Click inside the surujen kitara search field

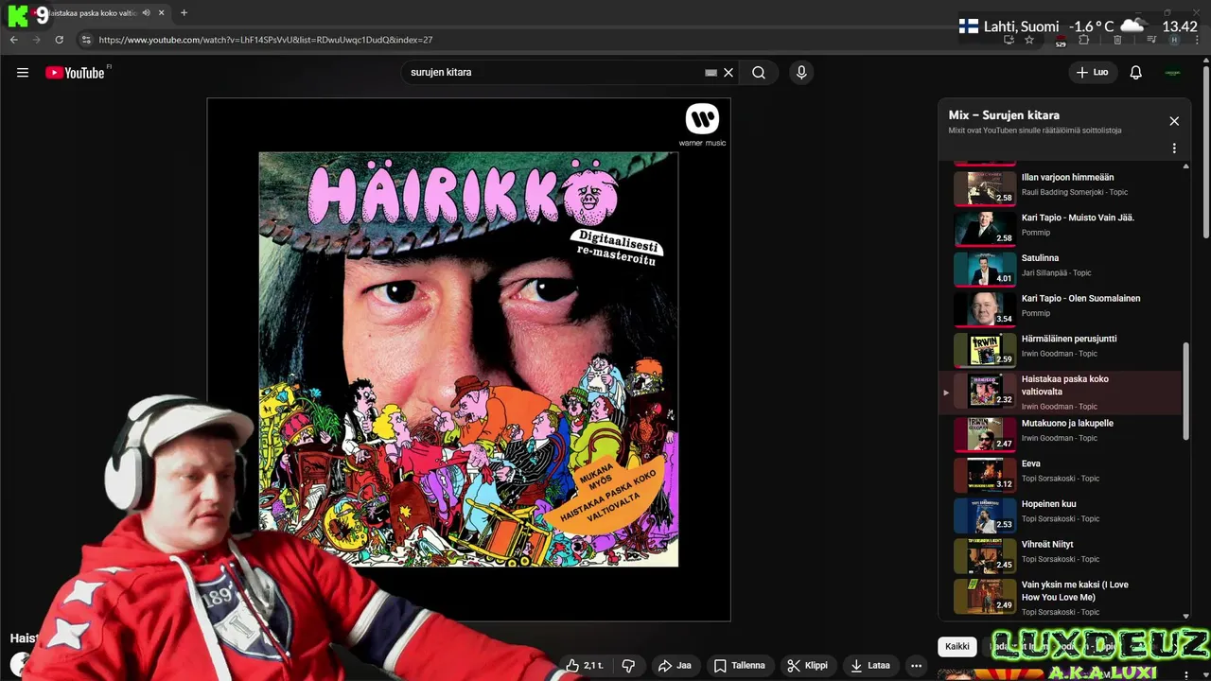pos(553,73)
